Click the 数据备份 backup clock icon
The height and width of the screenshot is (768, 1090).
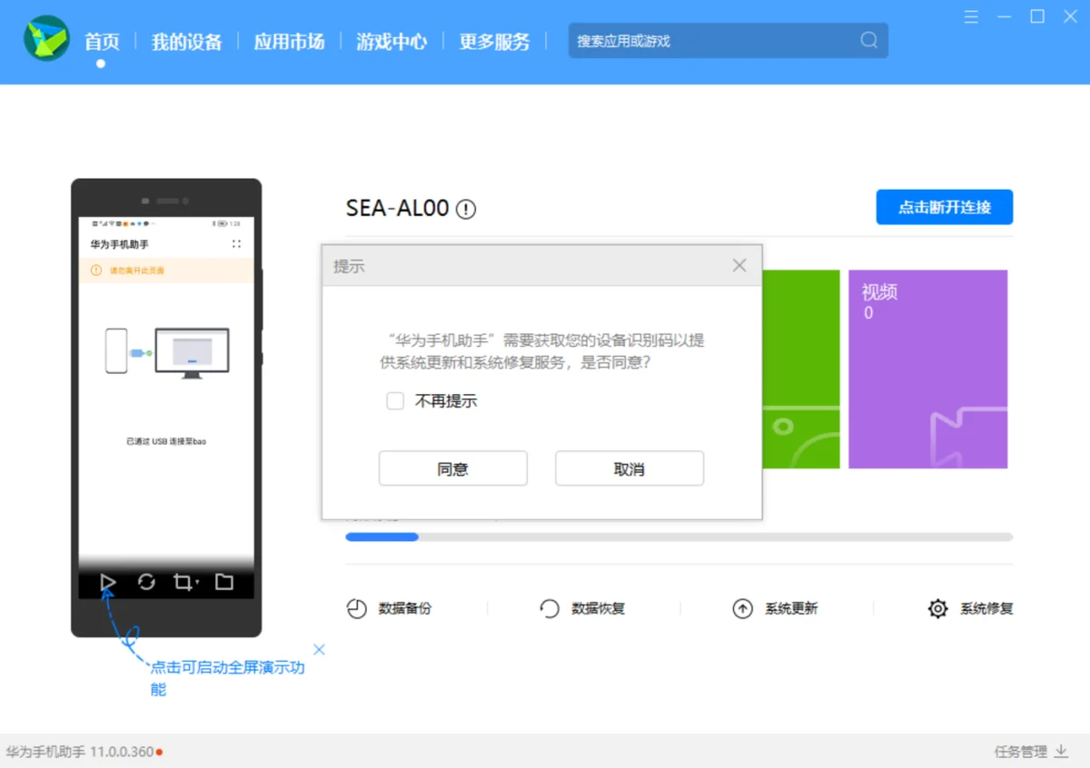tap(357, 608)
